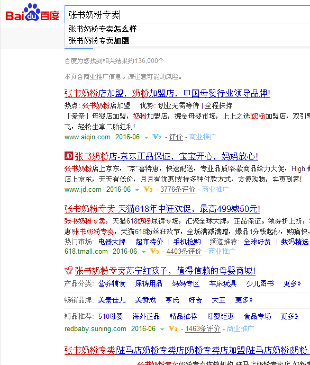Viewport: 310px width, 365px height.
Task: Open result 张书奶粉专卖|驻马店奶粉专卖店
Action: coord(187,350)
